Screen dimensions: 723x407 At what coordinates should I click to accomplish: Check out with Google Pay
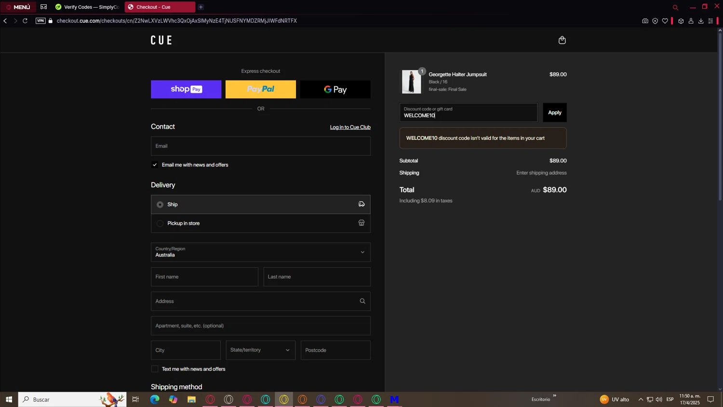coord(335,89)
